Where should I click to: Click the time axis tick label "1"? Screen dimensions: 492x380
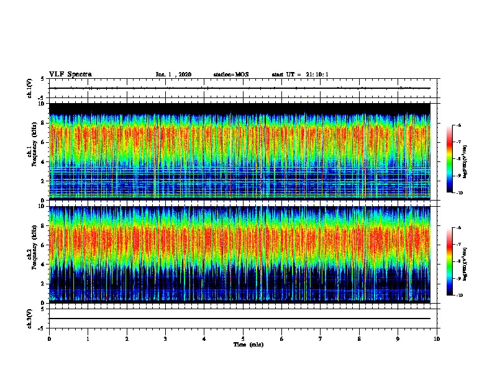(88, 339)
